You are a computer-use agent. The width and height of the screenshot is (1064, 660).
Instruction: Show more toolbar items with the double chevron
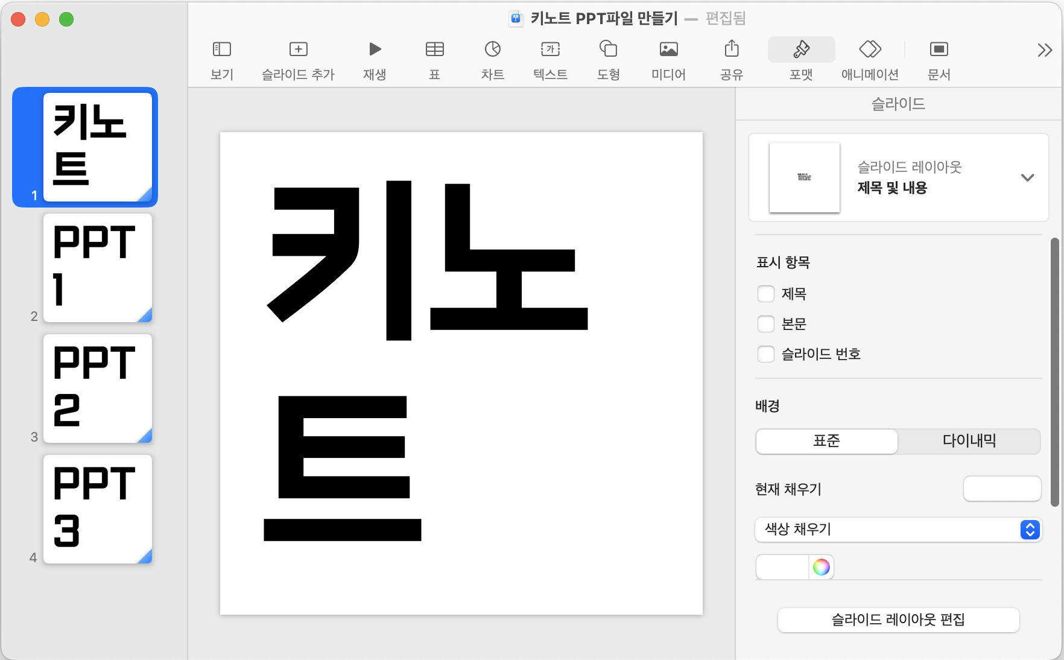(x=1045, y=50)
